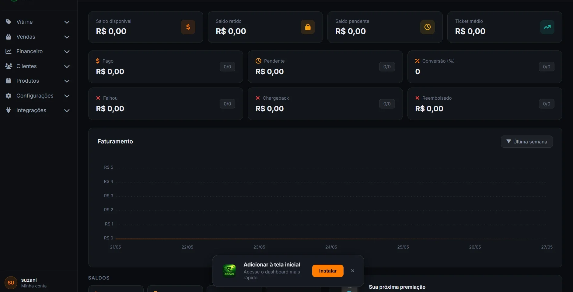The width and height of the screenshot is (573, 292).
Task: Click the Vendas shopping bag icon
Action: [9, 37]
